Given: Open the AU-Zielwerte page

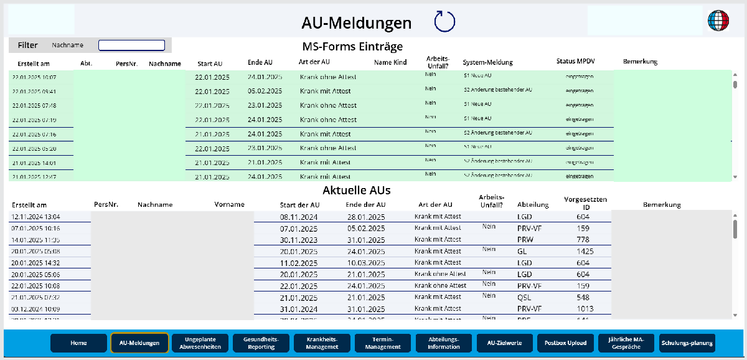Looking at the screenshot, I should [504, 343].
